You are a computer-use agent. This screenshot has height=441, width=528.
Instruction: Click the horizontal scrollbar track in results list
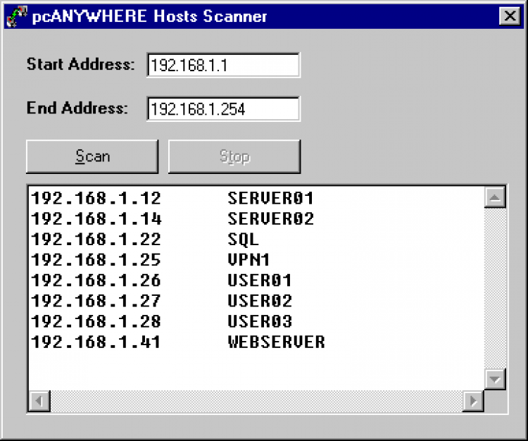[x=256, y=401]
